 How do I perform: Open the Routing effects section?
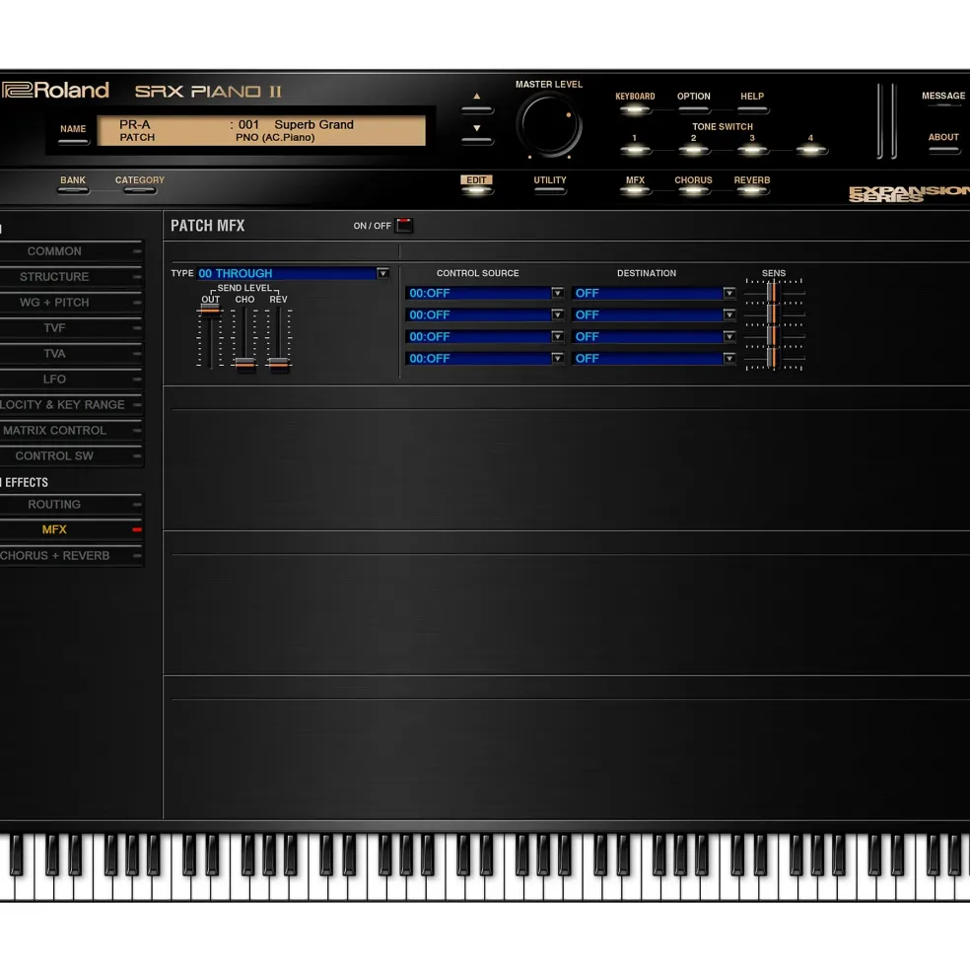tap(71, 504)
